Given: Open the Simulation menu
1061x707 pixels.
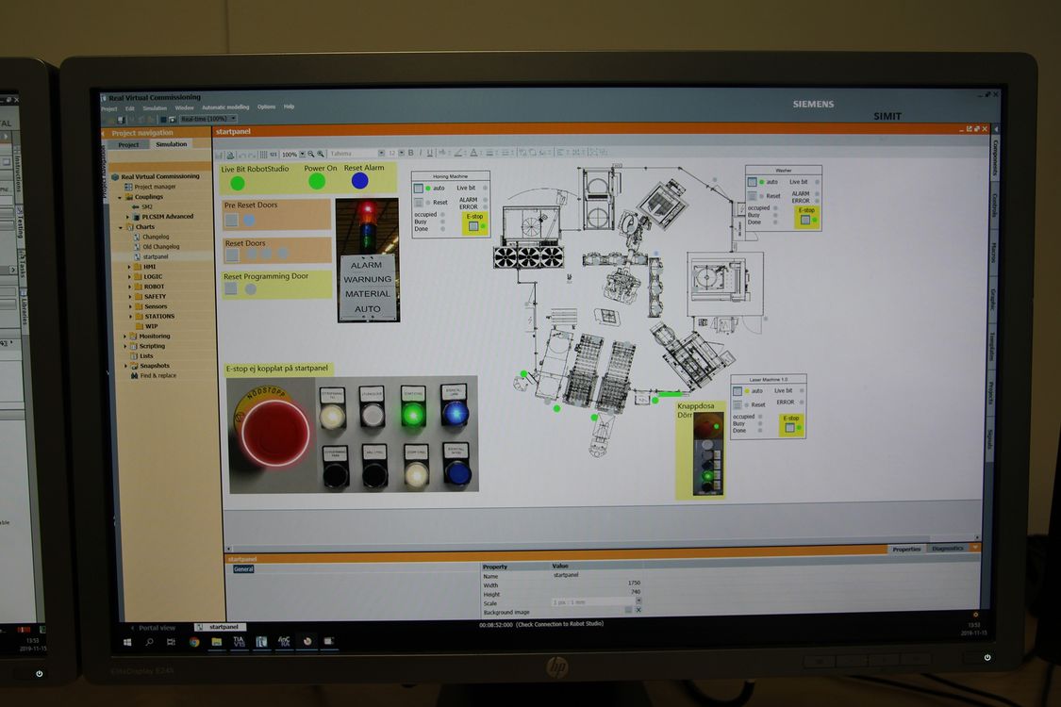Looking at the screenshot, I should [x=155, y=108].
